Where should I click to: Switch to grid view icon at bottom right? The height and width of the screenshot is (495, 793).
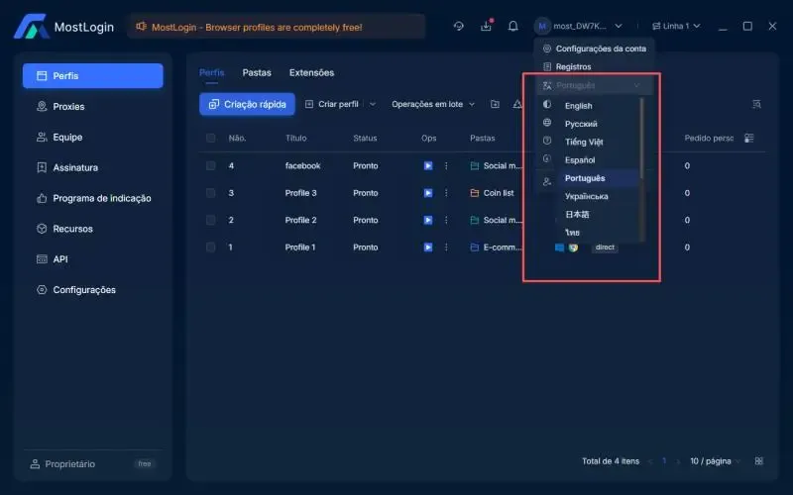pyautogui.click(x=758, y=461)
